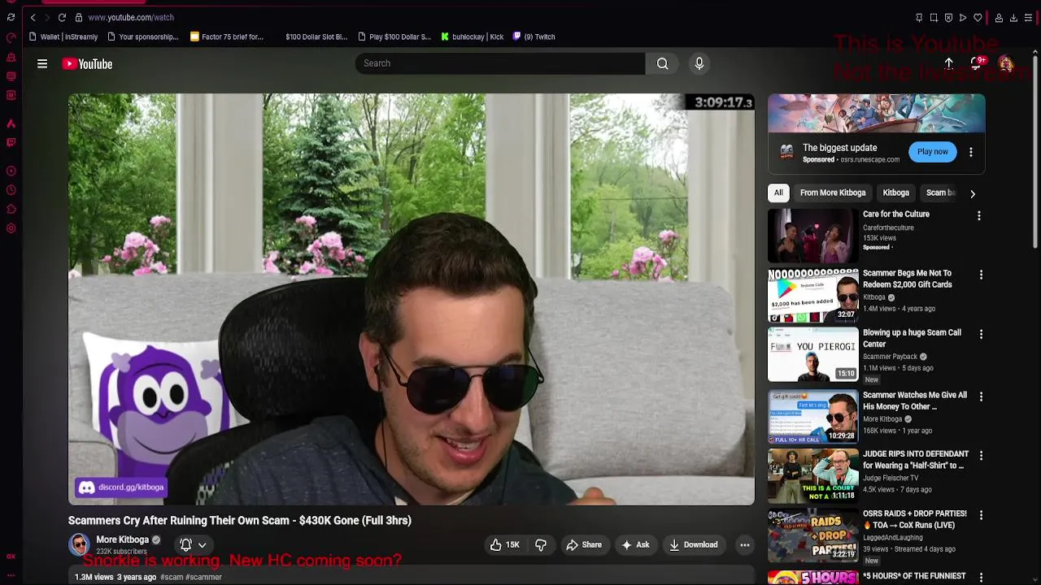Click the Ask button
The width and height of the screenshot is (1041, 585).
[635, 544]
